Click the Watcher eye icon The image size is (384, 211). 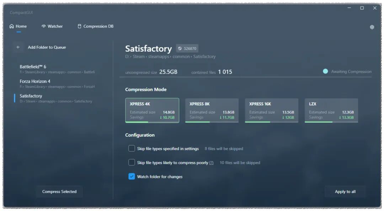coord(44,26)
